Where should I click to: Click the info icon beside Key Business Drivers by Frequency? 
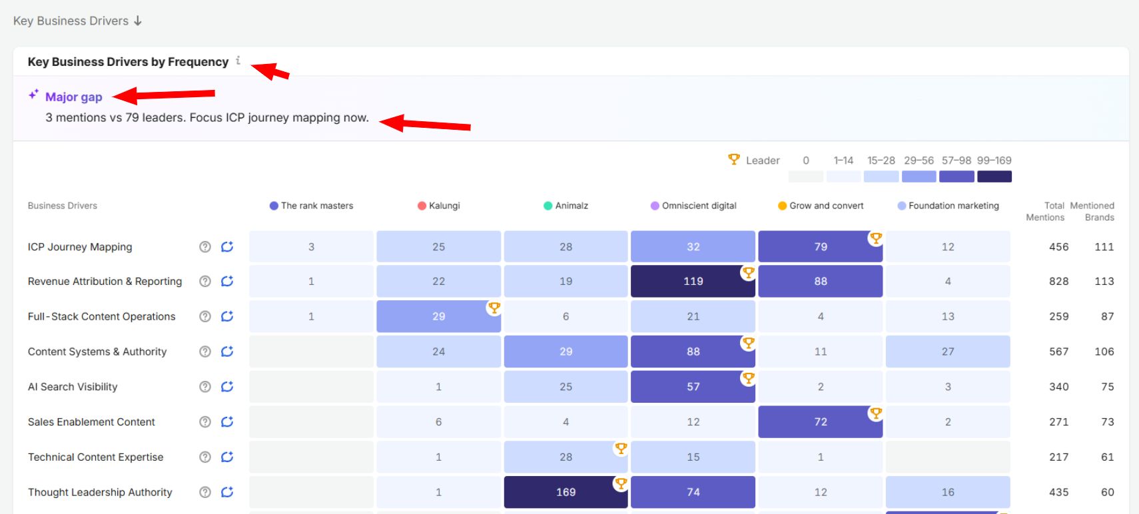(x=238, y=61)
